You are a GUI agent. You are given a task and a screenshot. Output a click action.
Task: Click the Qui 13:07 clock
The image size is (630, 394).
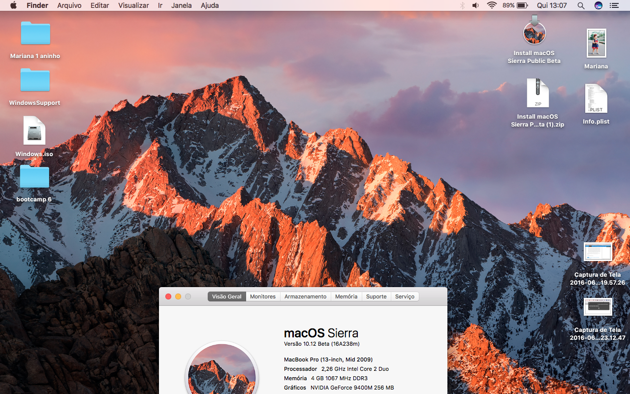552,5
